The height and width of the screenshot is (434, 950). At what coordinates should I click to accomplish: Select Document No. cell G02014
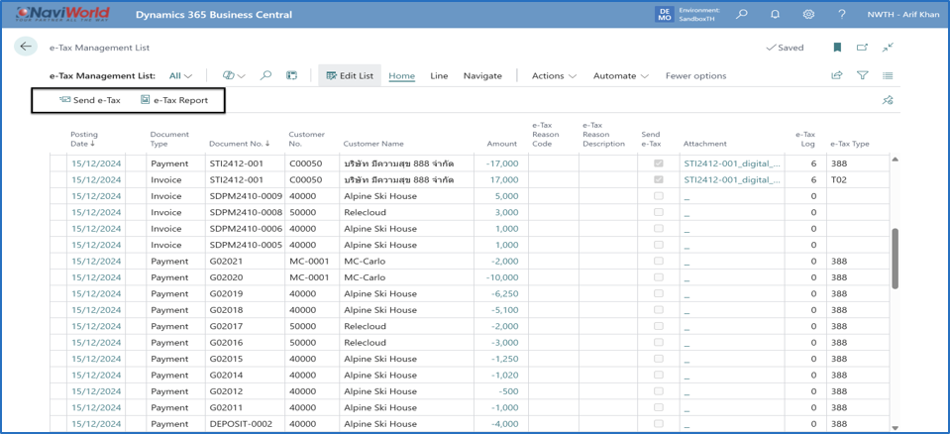[x=246, y=375]
